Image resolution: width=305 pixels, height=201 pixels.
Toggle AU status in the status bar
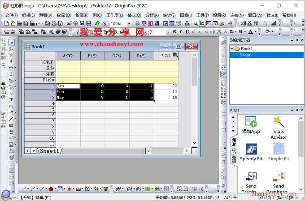click(x=231, y=197)
